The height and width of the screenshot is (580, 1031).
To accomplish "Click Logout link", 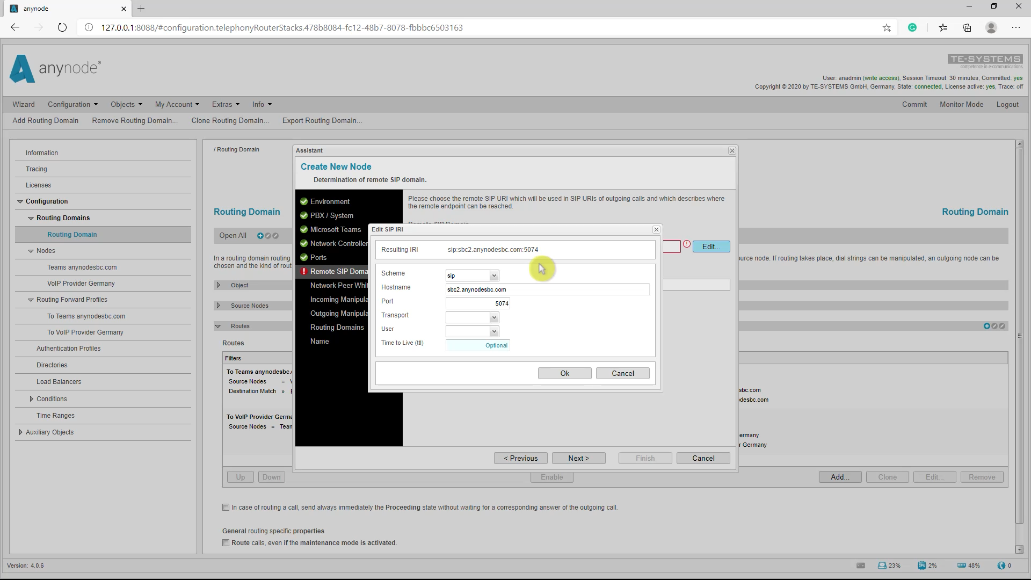I will (1007, 104).
